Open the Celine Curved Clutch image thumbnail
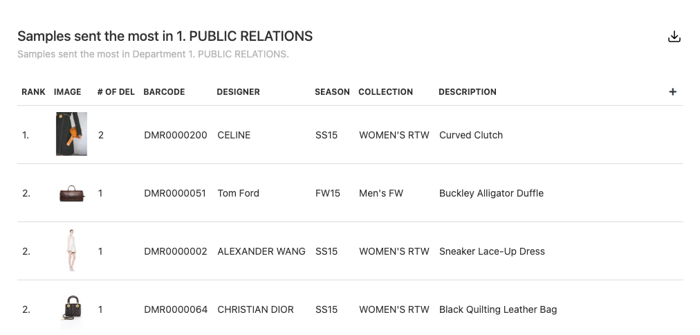Viewport: 700px width, 335px height. (71, 134)
